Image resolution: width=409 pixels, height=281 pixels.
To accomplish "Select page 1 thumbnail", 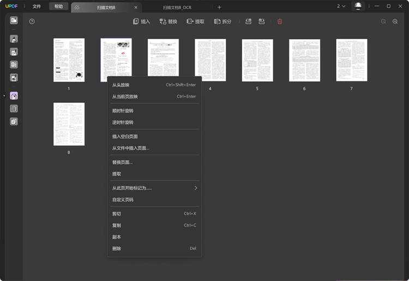I will click(x=69, y=60).
